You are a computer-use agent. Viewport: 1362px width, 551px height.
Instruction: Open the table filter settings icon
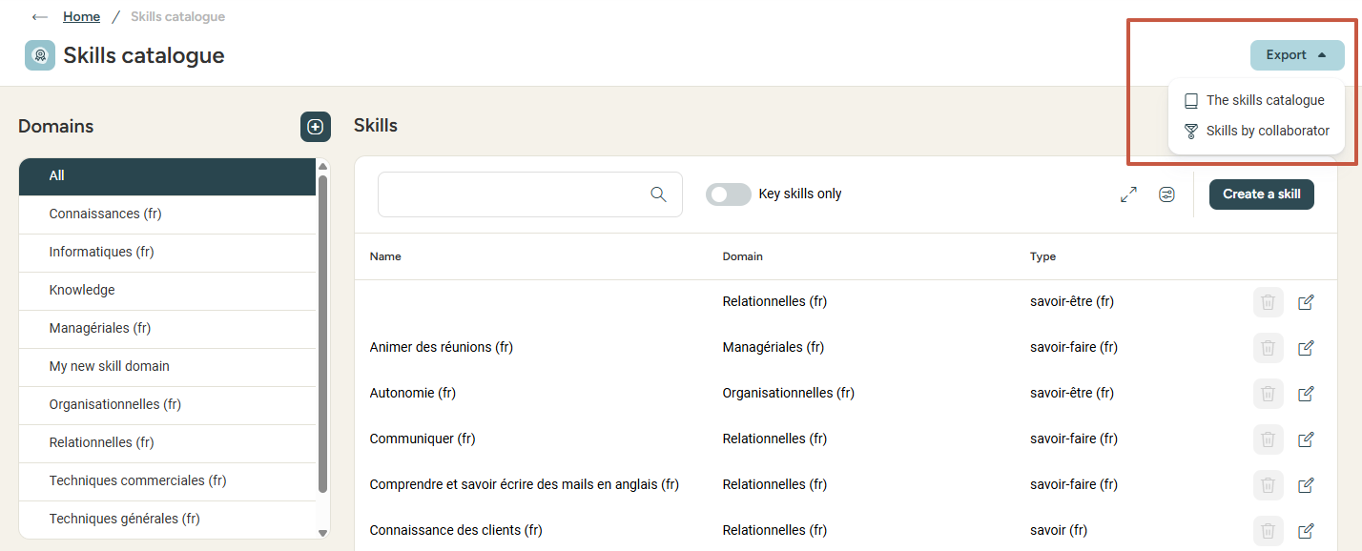tap(1166, 194)
